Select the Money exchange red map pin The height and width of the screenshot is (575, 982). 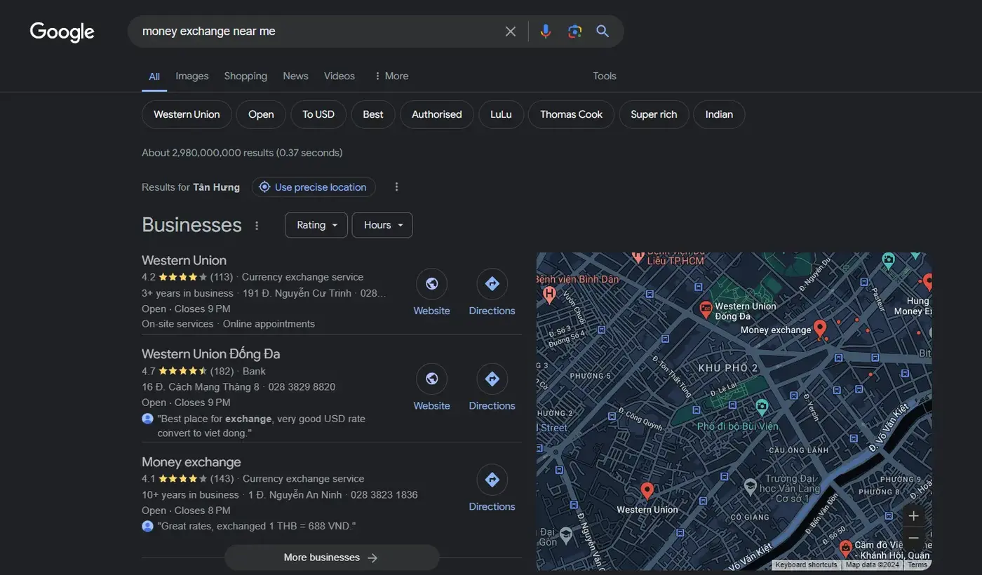pos(819,328)
